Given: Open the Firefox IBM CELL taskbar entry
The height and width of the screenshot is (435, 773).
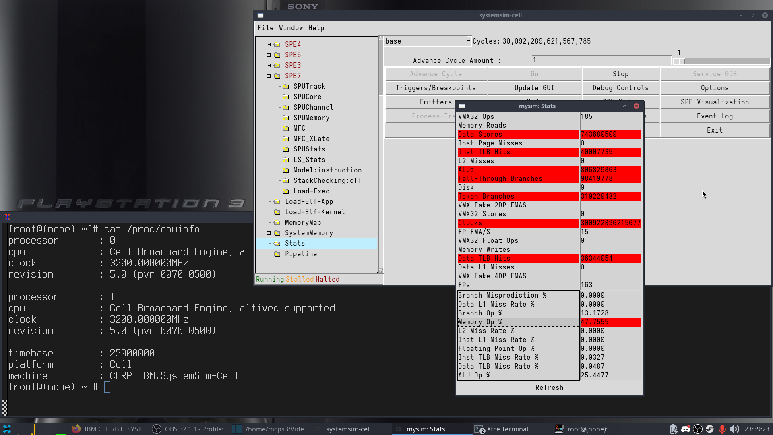Looking at the screenshot, I should click(x=110, y=429).
